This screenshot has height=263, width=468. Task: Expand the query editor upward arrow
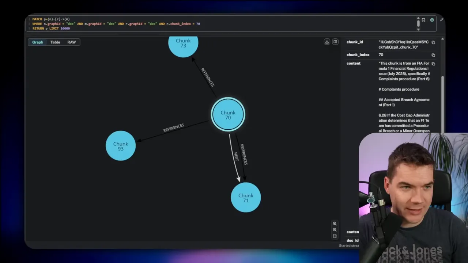point(418,18)
